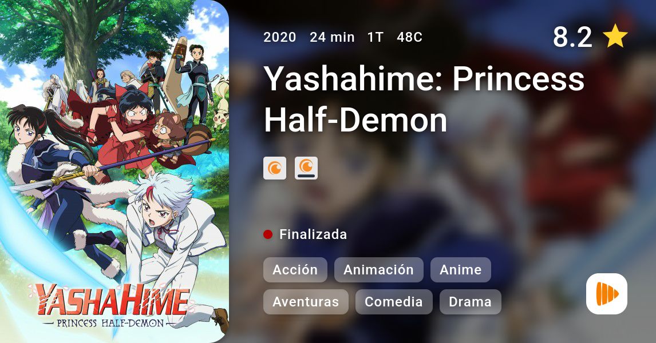Screen dimensions: 656x343
Task: Click the red Finalizada status dot
Action: (268, 234)
